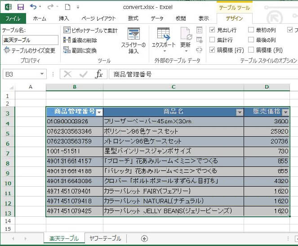Image resolution: width=298 pixels, height=246 pixels.
Task: Click the new document icon in title bar
Action: point(67,7)
